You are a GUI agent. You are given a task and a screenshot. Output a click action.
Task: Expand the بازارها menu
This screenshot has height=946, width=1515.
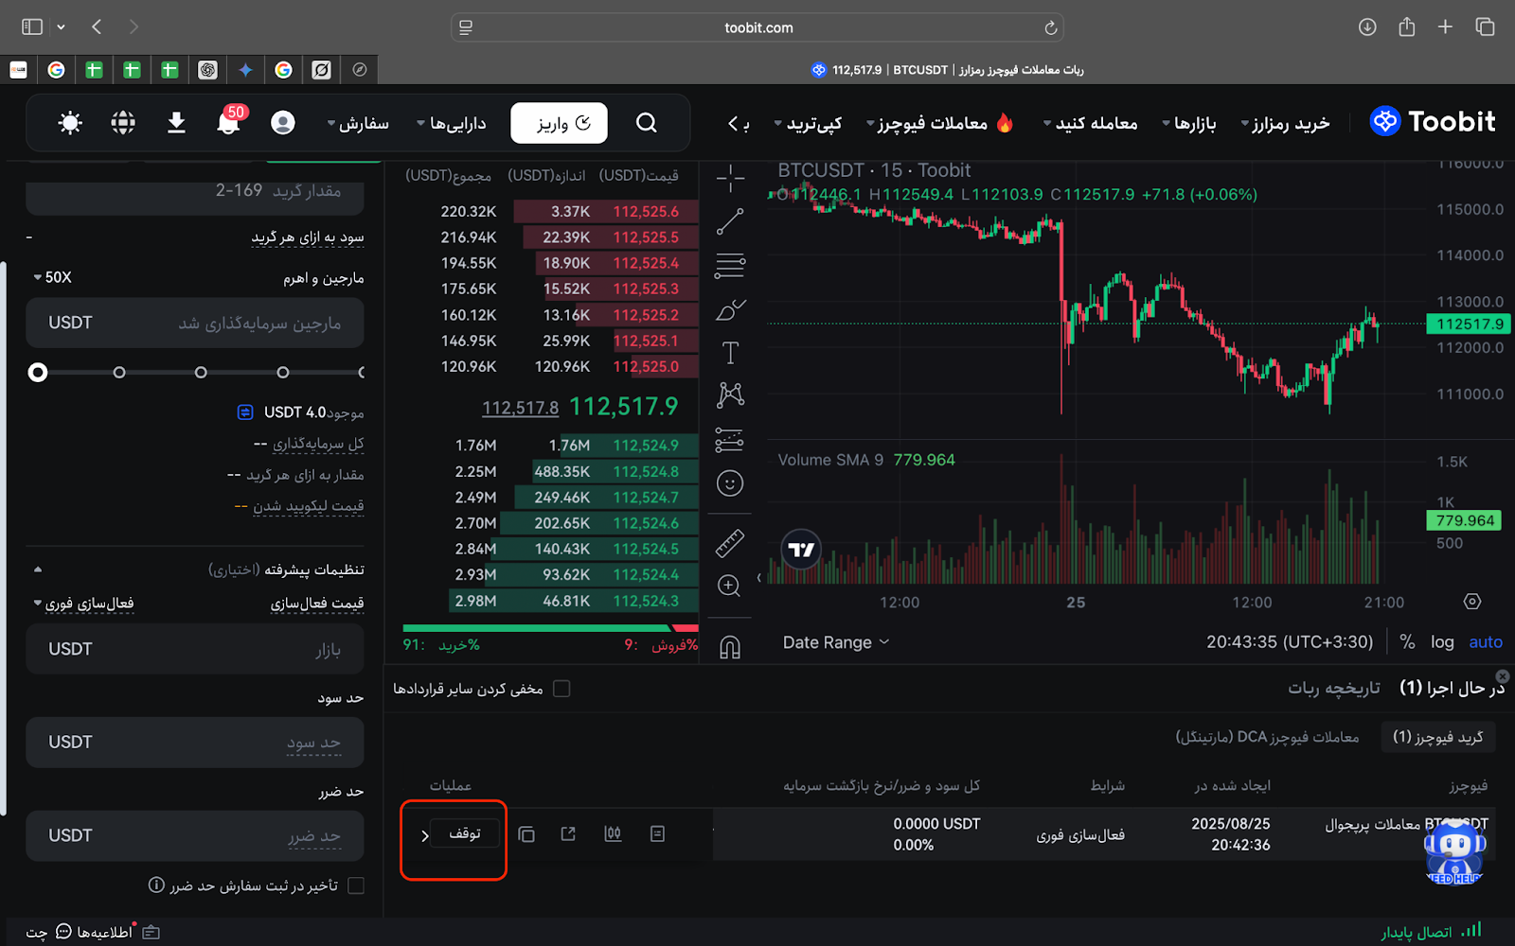click(1189, 123)
